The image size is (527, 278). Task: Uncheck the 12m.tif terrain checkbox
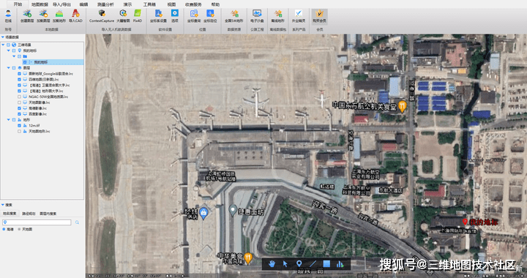19,126
